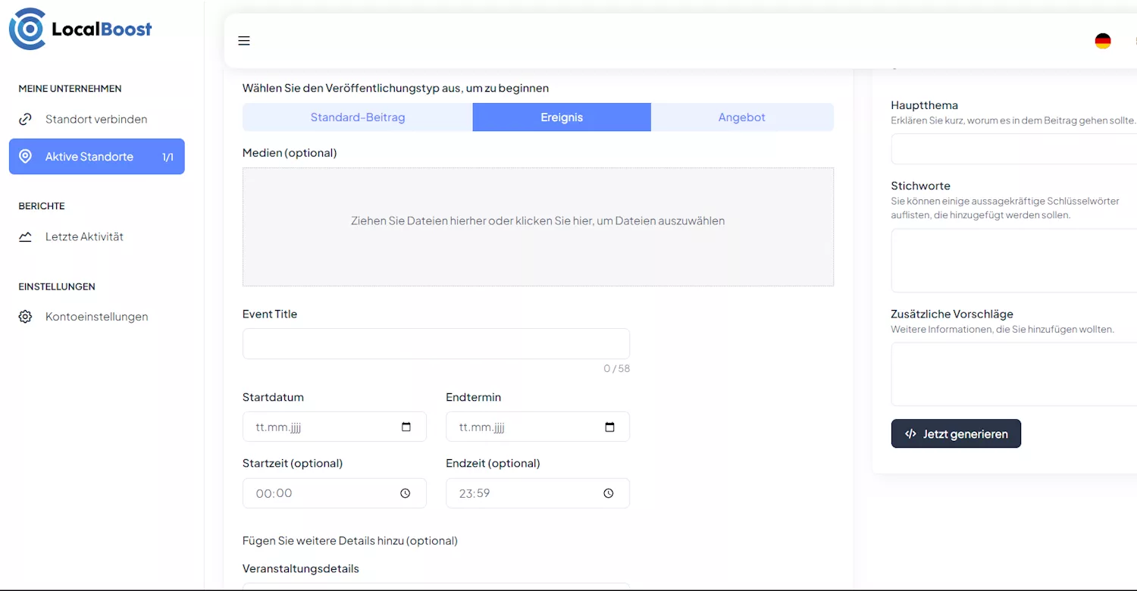Click Fügen Sie weitere Details hinzu text

(x=350, y=541)
